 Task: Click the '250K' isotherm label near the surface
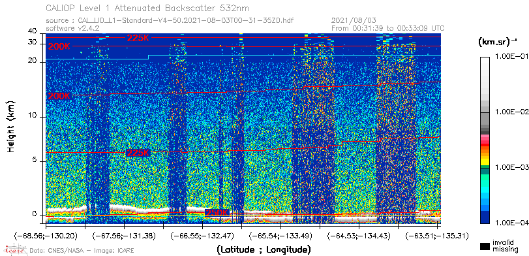point(217,212)
